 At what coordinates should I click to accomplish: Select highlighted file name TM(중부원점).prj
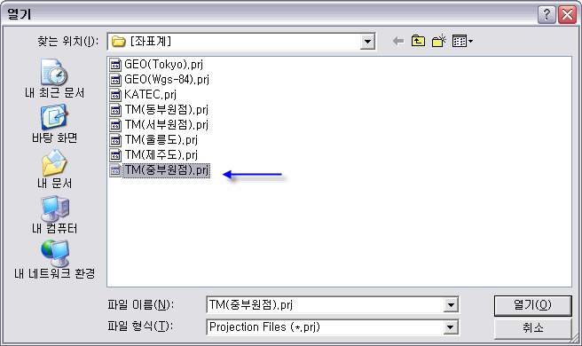(x=166, y=170)
